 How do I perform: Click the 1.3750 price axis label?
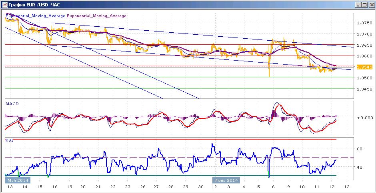pyautogui.click(x=364, y=23)
